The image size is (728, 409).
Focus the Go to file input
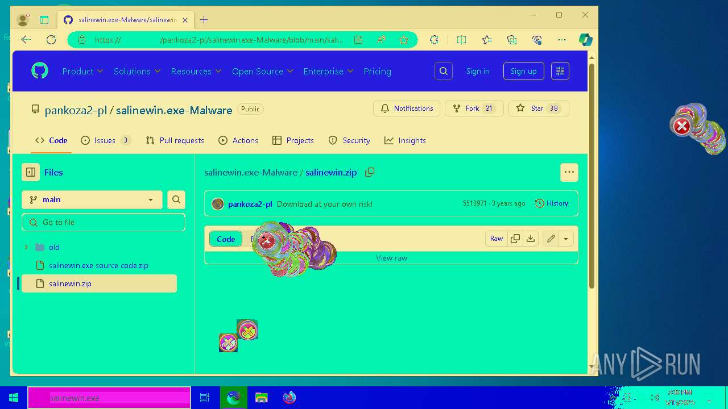(104, 222)
